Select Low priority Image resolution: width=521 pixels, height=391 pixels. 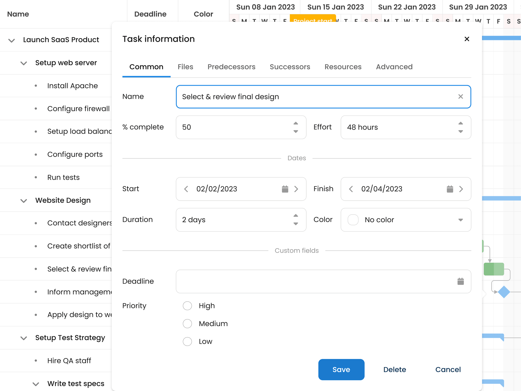pos(187,341)
